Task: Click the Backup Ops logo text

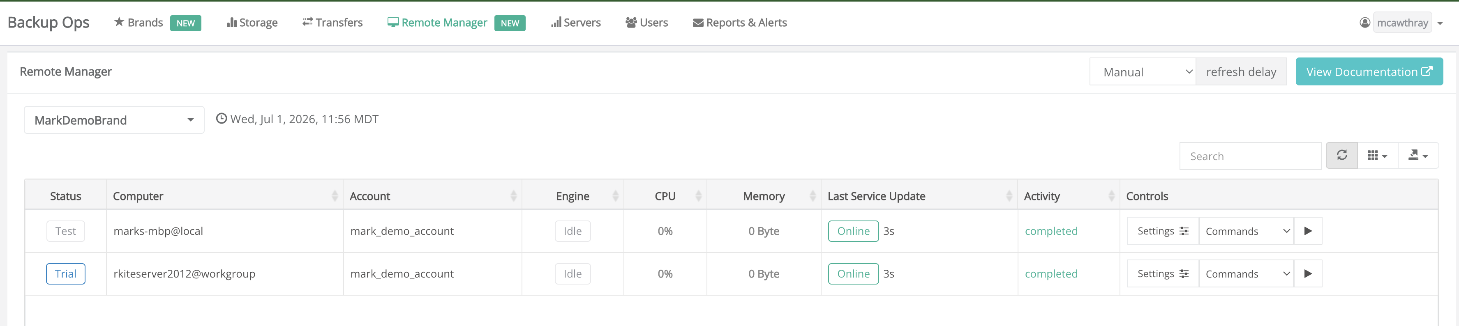Action: pos(49,23)
